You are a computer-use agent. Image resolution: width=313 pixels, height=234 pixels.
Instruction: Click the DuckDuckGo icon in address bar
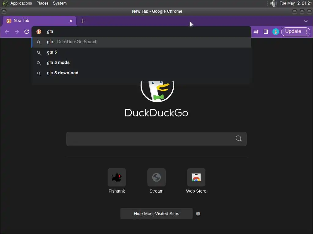click(39, 32)
